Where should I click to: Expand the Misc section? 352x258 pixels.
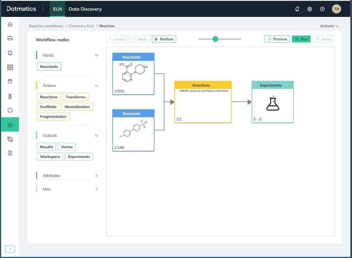click(x=96, y=189)
